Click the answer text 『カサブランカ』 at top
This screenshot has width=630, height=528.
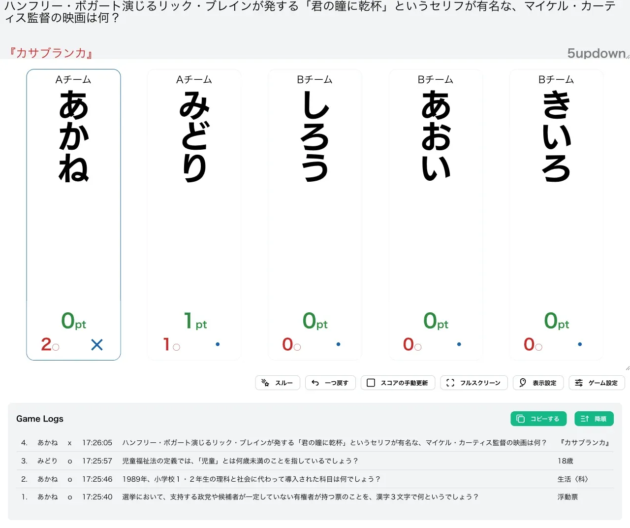click(x=51, y=53)
